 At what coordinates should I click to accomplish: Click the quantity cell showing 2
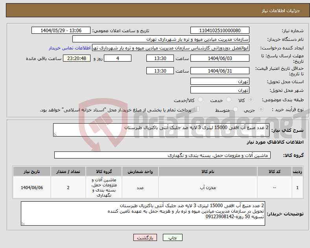[x=68, y=188]
